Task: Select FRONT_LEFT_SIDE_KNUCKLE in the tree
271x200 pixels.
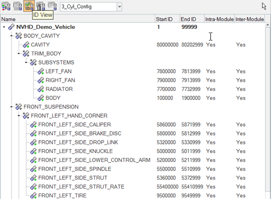Action: point(75,151)
